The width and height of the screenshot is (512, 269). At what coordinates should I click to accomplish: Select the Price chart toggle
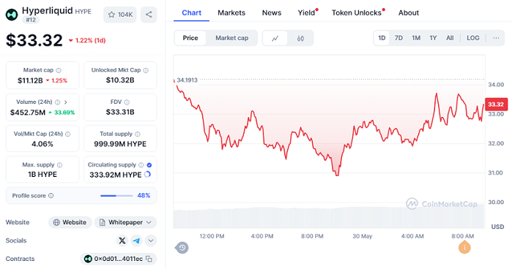click(190, 38)
